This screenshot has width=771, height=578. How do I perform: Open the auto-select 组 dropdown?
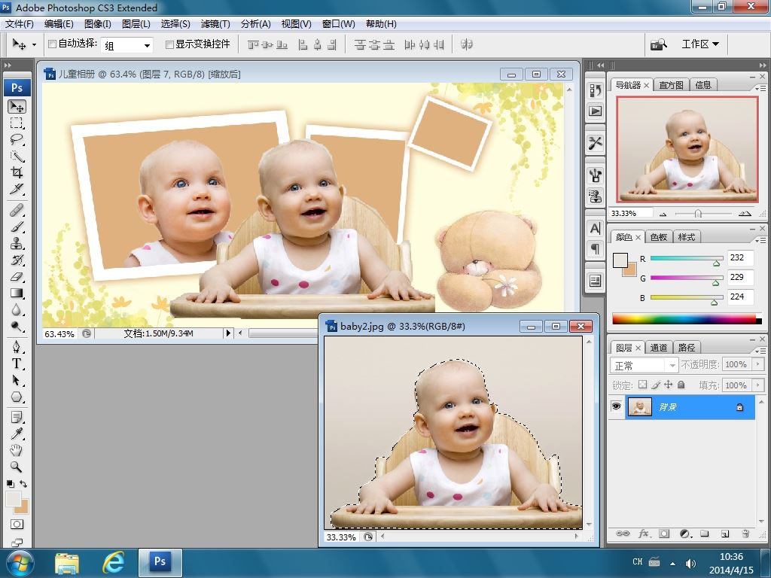point(147,45)
